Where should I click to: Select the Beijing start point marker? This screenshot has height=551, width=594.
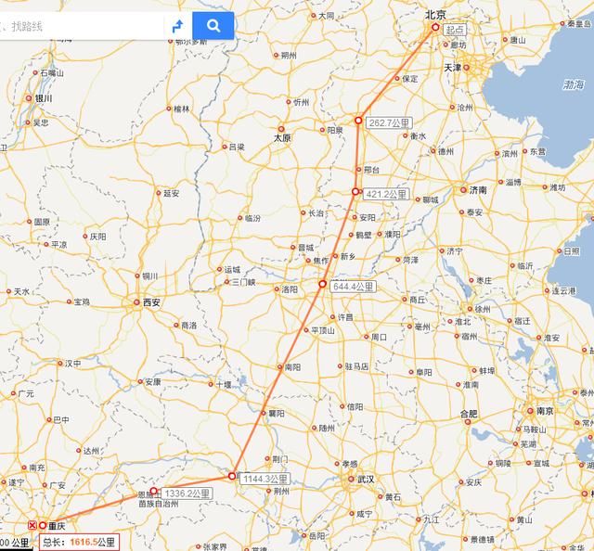pos(435,27)
